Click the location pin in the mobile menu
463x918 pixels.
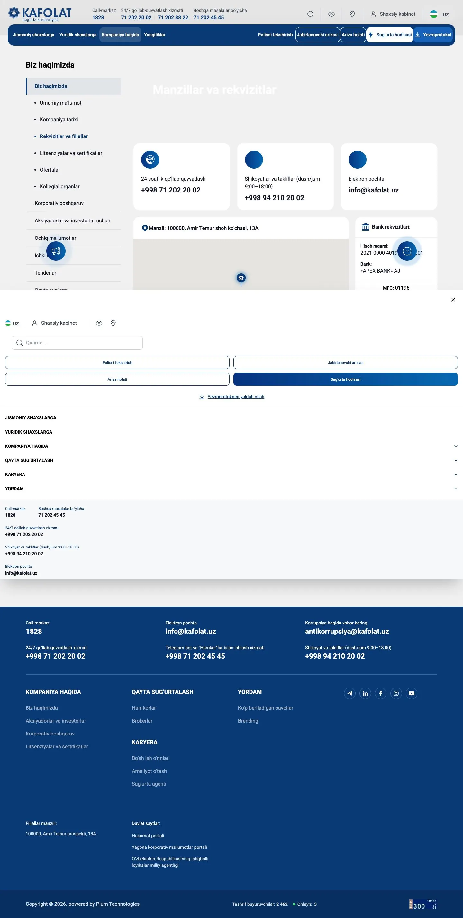113,323
